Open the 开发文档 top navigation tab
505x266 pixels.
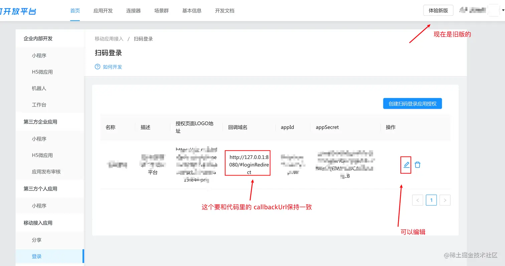225,11
